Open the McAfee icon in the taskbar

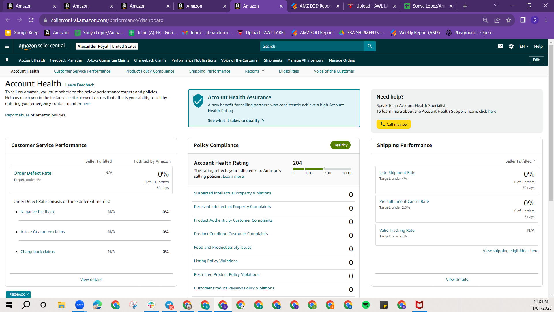pyautogui.click(x=419, y=305)
